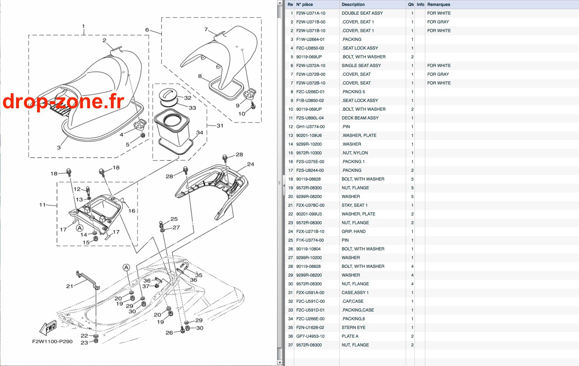Click part number F1B-U3850-02
Image resolution: width=579 pixels, height=366 pixels.
310,101
